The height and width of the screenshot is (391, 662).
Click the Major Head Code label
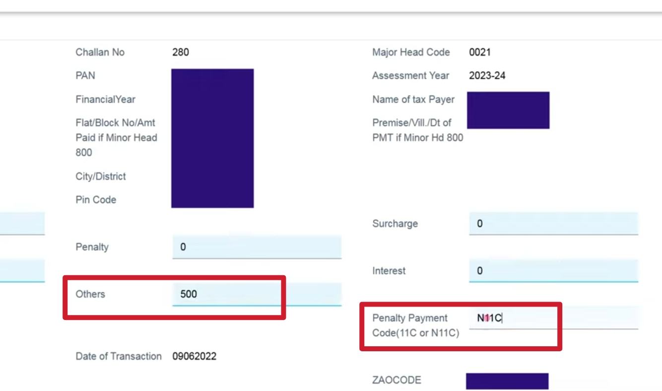click(411, 52)
